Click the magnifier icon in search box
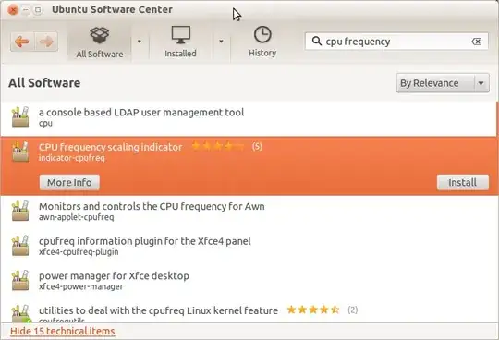This screenshot has width=499, height=340. pyautogui.click(x=316, y=41)
